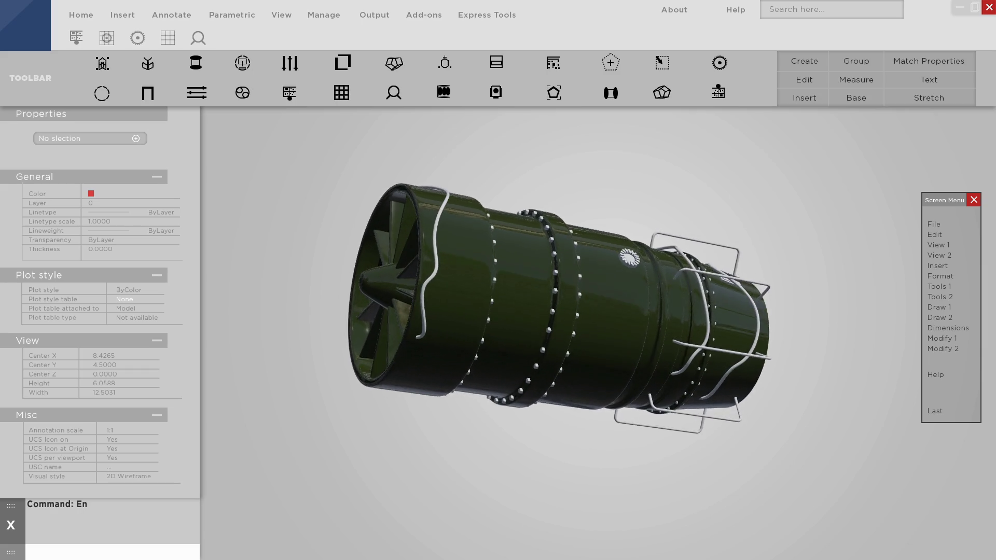Collapse the Misc section
This screenshot has width=996, height=560.
coord(157,414)
